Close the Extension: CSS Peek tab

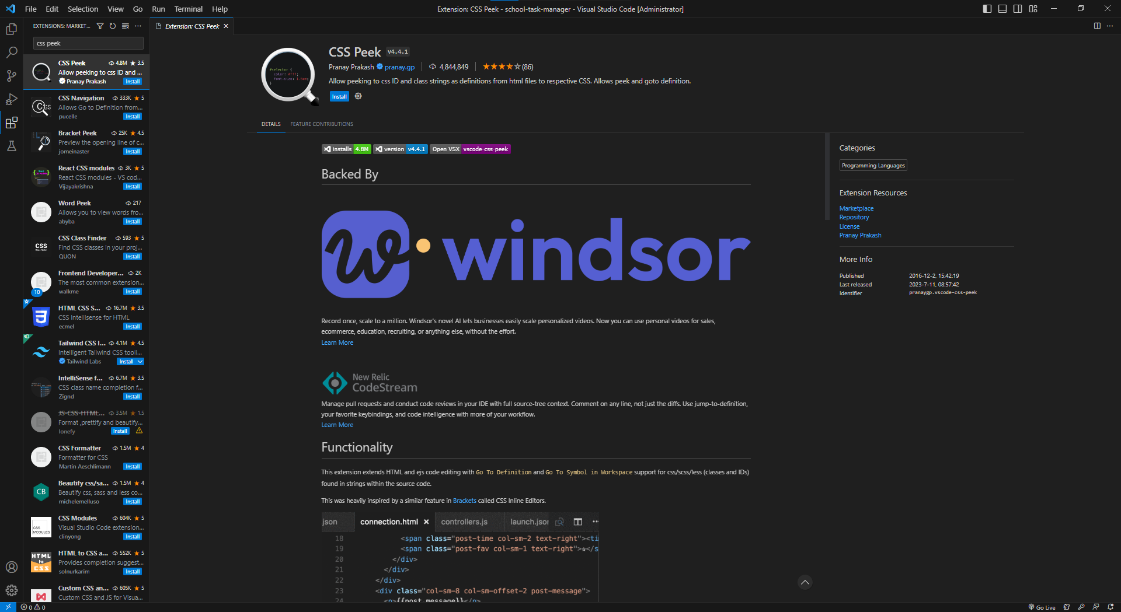click(226, 26)
